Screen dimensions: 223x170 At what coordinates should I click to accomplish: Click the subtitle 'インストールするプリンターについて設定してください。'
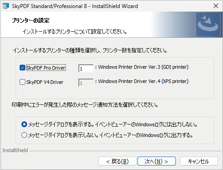tap(75, 32)
